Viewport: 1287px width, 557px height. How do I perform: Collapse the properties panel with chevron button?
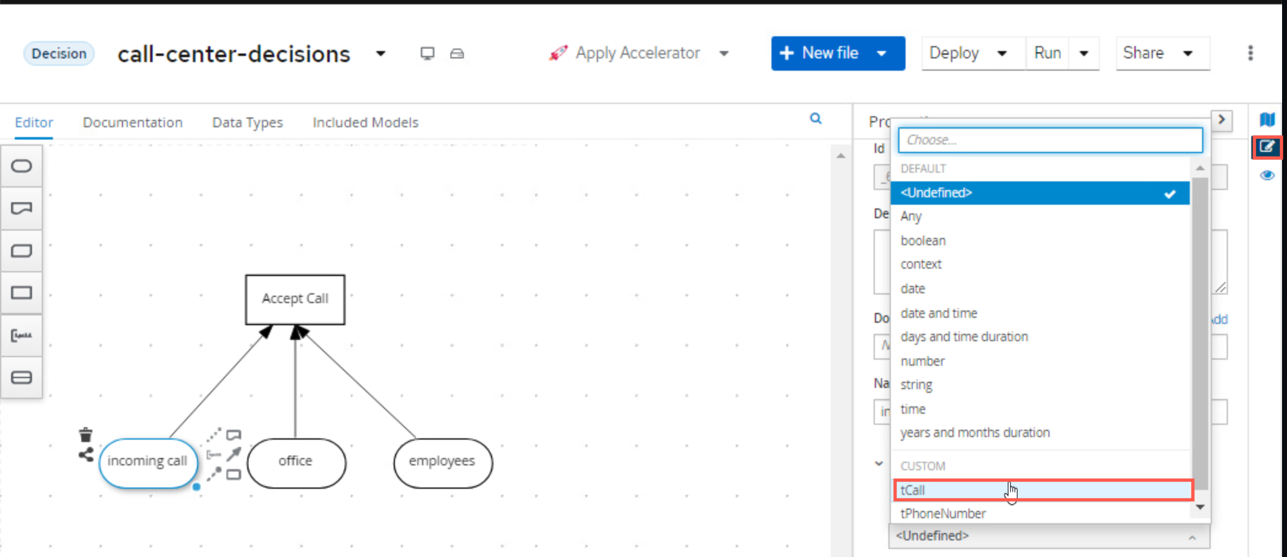coord(1222,119)
